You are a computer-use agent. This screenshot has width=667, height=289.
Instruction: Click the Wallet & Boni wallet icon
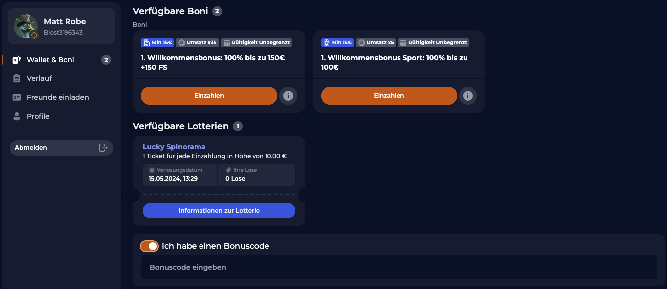(x=18, y=59)
